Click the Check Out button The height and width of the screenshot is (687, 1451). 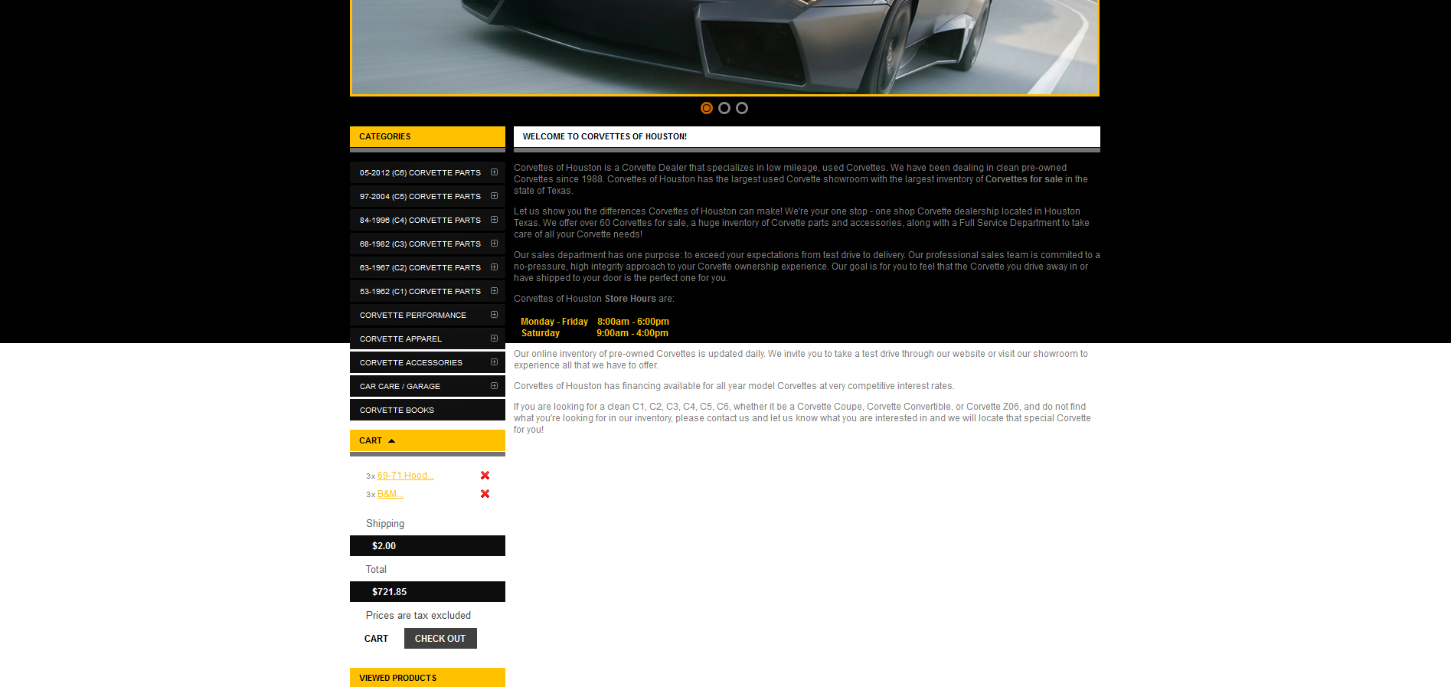[x=440, y=639]
